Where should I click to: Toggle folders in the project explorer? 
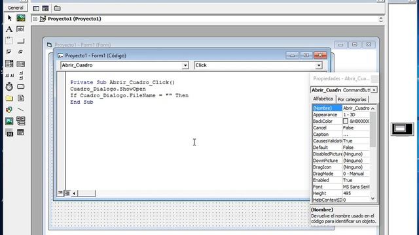[x=57, y=8]
